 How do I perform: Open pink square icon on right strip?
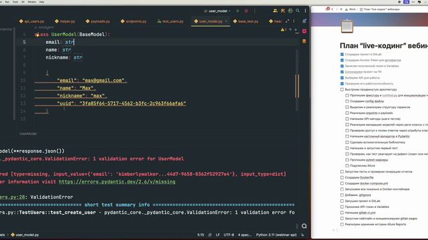[x=304, y=31]
